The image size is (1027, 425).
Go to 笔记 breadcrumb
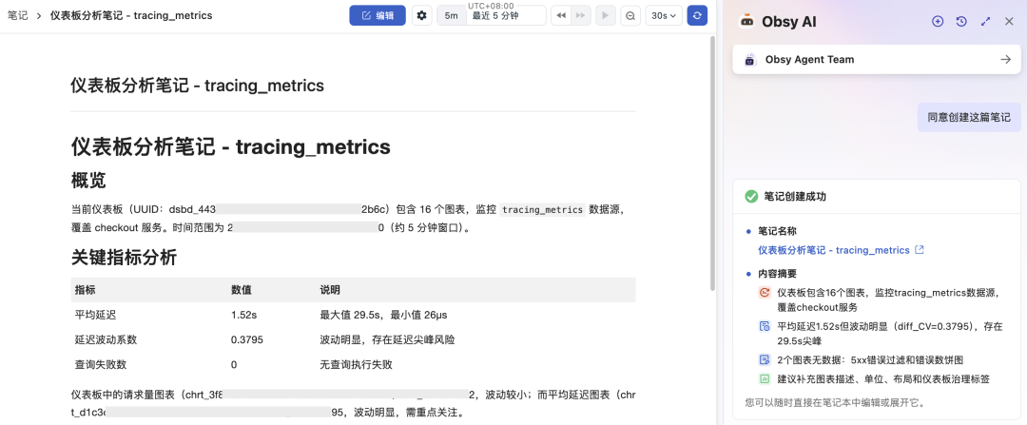[18, 15]
